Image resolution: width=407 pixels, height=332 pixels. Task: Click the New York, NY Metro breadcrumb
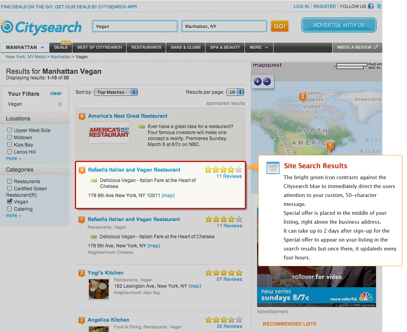tap(26, 56)
